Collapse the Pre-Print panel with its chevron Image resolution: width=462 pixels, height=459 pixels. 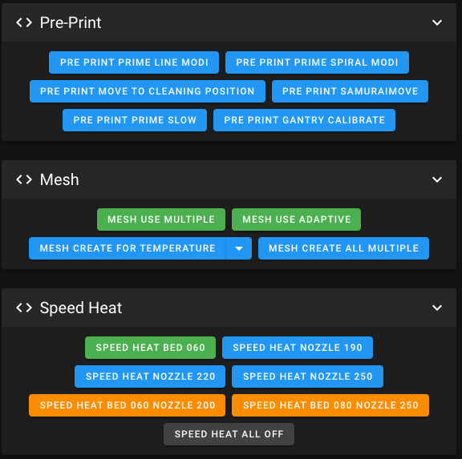coord(437,22)
